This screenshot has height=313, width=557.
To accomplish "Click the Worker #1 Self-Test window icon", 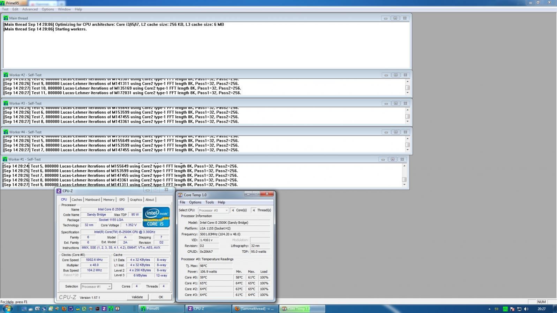I will [x=5, y=159].
